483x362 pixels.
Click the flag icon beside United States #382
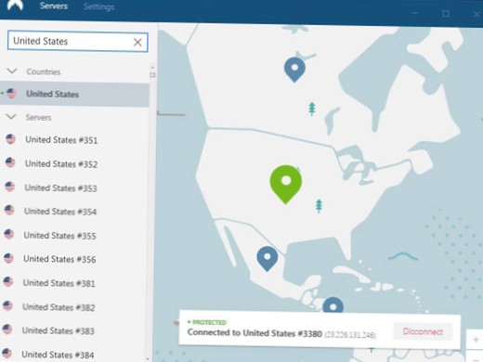click(7, 305)
